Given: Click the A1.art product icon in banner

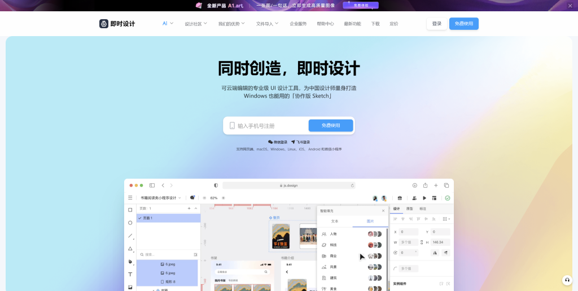Looking at the screenshot, I should tap(199, 5).
